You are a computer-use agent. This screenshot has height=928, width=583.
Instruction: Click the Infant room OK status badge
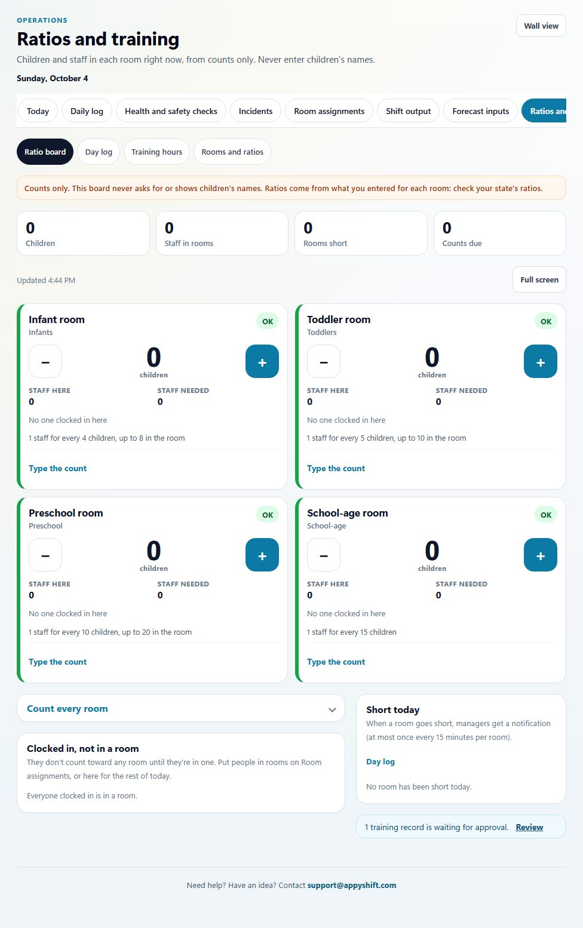pos(268,321)
